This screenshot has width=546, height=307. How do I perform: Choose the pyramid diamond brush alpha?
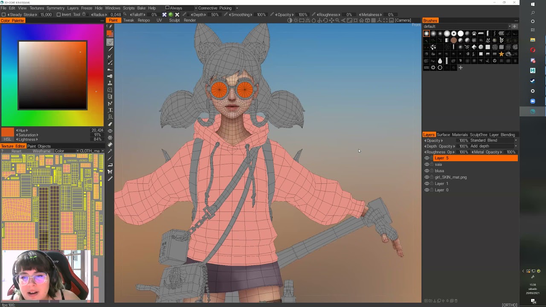pos(474,47)
